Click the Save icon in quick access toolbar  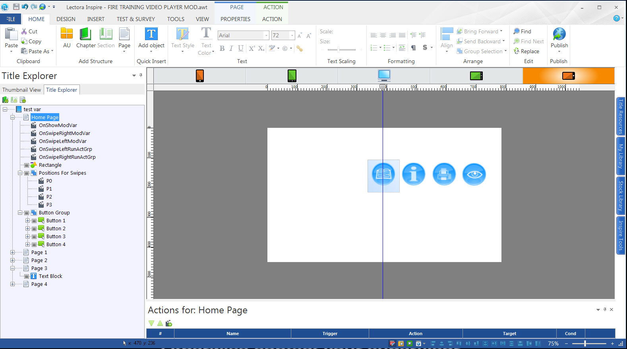[16, 7]
